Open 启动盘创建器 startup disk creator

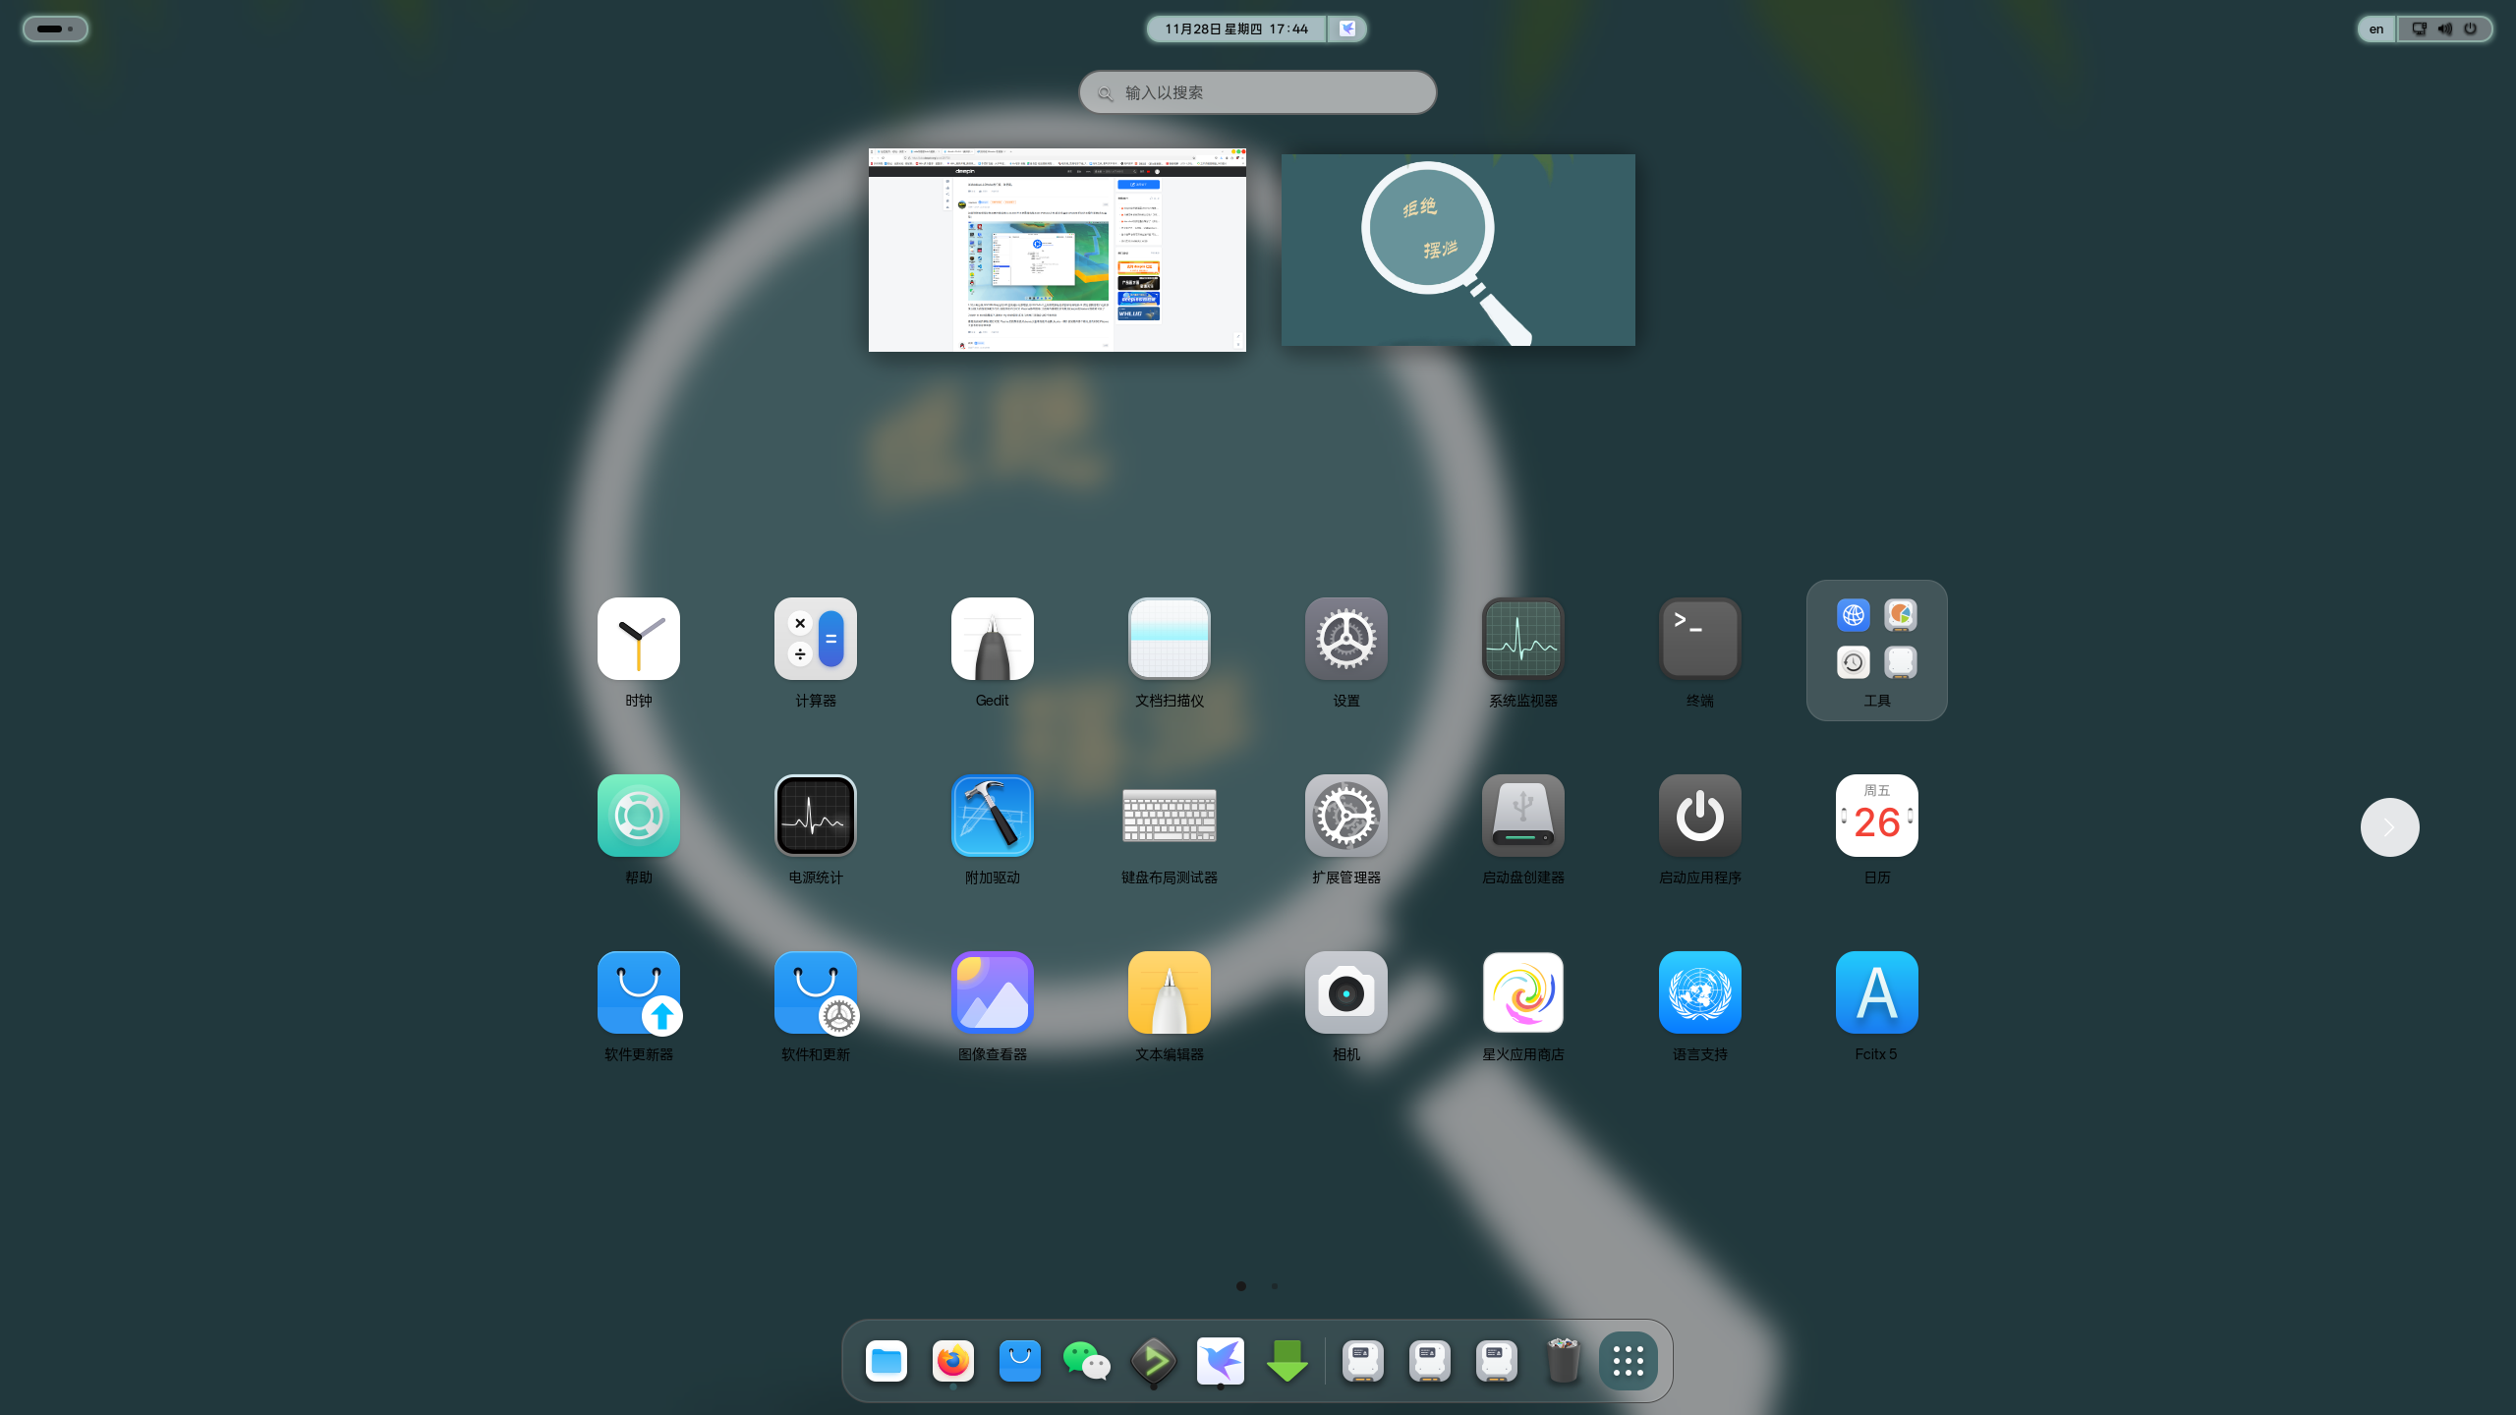[x=1522, y=828]
